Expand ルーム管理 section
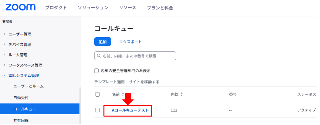 pos(15,55)
